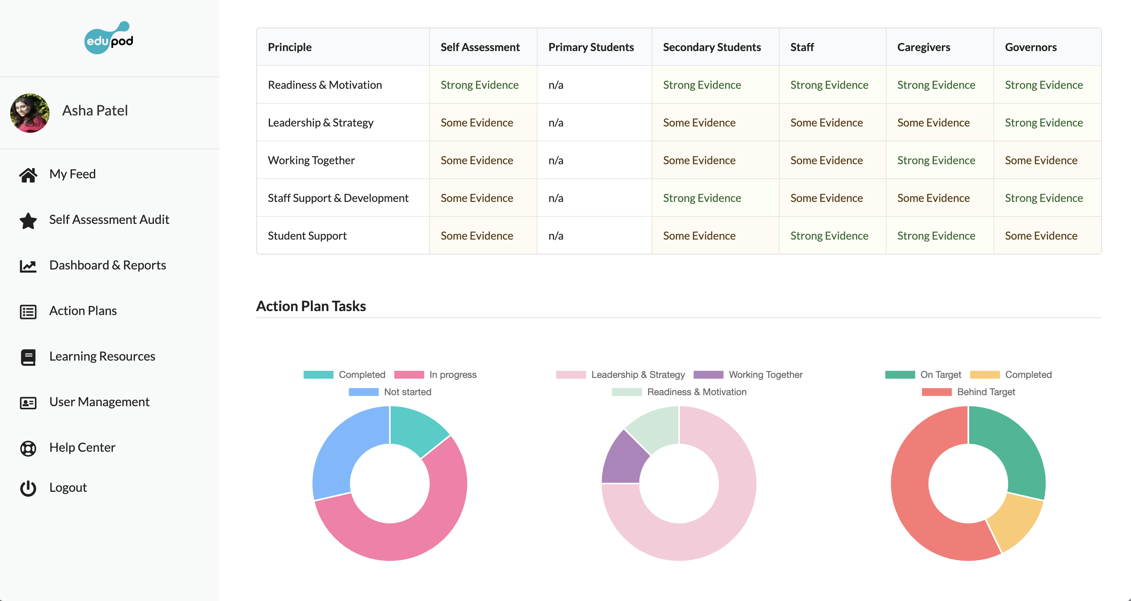Navigate to Dashboard & Reports
Screen dimensions: 1131x601
click(x=108, y=265)
